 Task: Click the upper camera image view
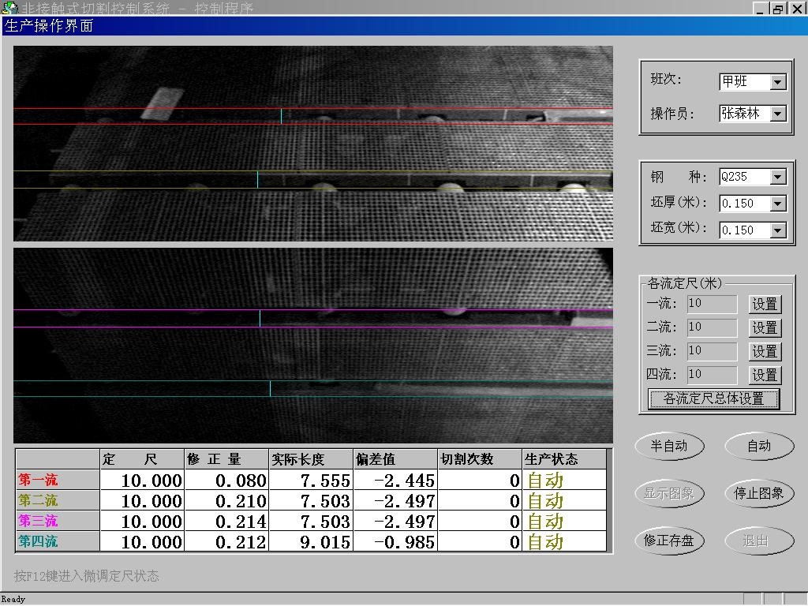click(x=312, y=144)
